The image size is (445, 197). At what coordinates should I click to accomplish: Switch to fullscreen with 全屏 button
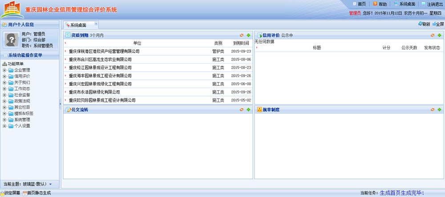[437, 24]
